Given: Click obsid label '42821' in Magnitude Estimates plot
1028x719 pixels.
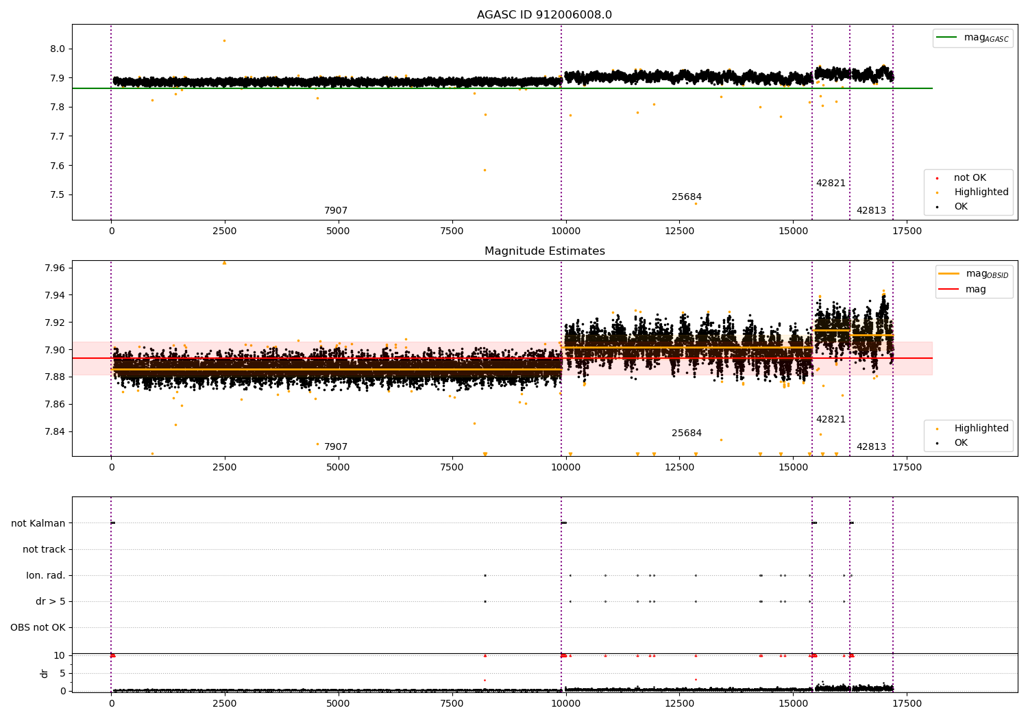Looking at the screenshot, I should click(x=831, y=420).
